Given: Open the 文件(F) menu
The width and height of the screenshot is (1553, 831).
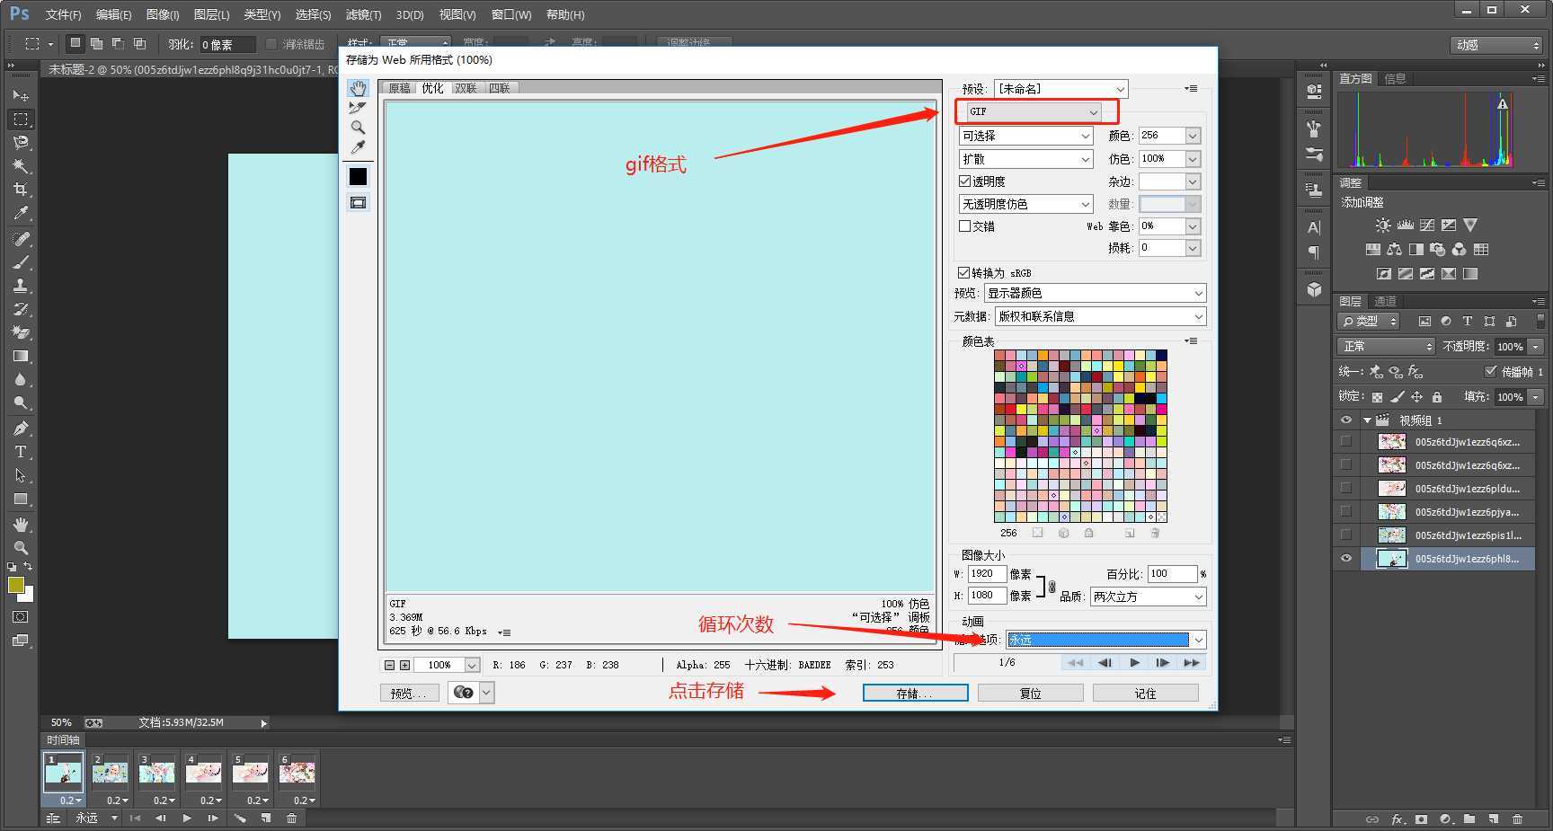Looking at the screenshot, I should click(x=63, y=14).
